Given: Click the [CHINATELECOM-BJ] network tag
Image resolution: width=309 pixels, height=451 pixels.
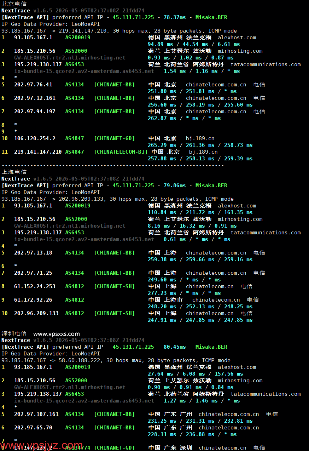Looking at the screenshot, I should pos(121,152).
